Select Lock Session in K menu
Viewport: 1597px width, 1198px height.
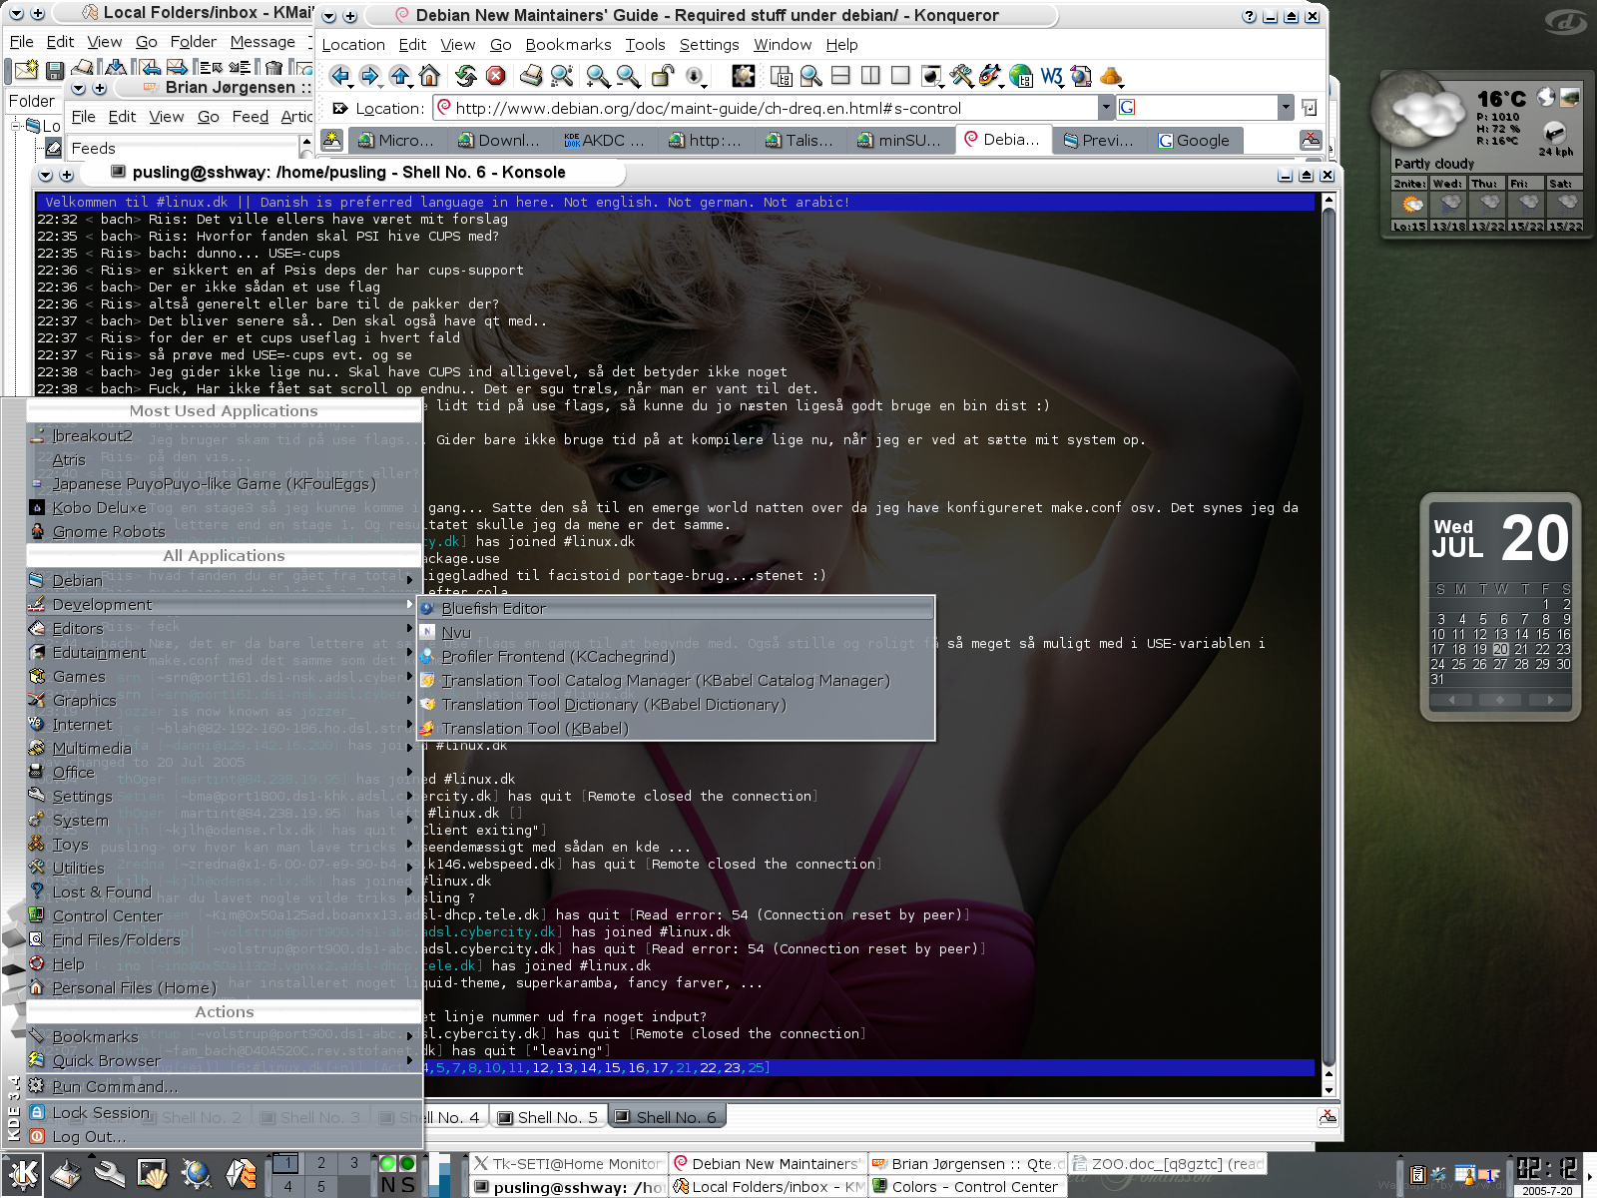coord(224,1112)
